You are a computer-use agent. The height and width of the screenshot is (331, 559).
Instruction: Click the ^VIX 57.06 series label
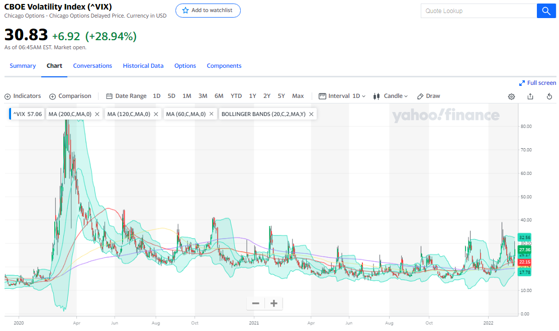pyautogui.click(x=27, y=114)
